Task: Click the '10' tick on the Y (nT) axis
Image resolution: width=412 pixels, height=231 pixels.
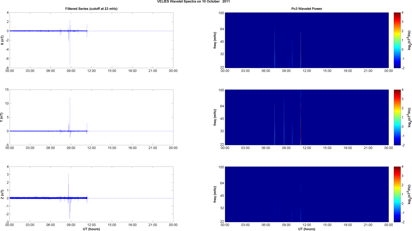Action: point(7,103)
